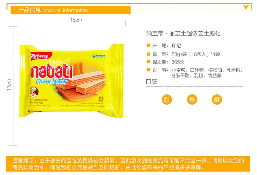Click the 口感 section heading
Viewport: 257px width, 175px height.
pos(151,81)
